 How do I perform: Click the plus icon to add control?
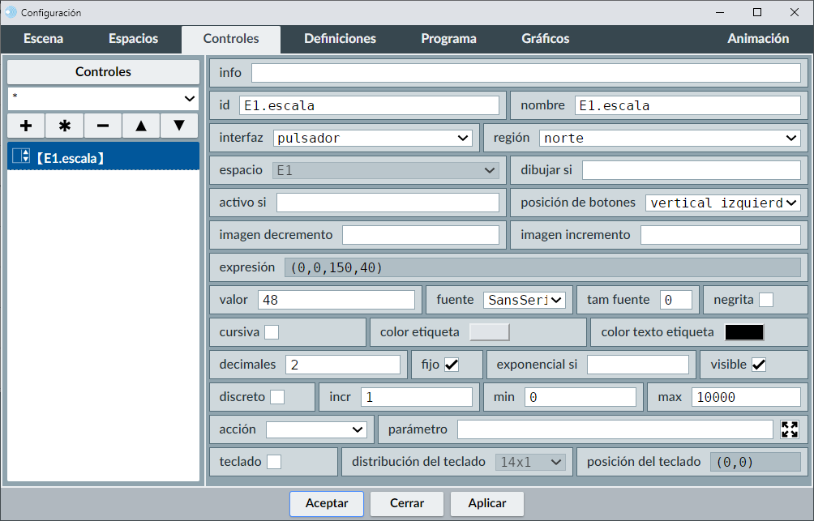tap(26, 126)
